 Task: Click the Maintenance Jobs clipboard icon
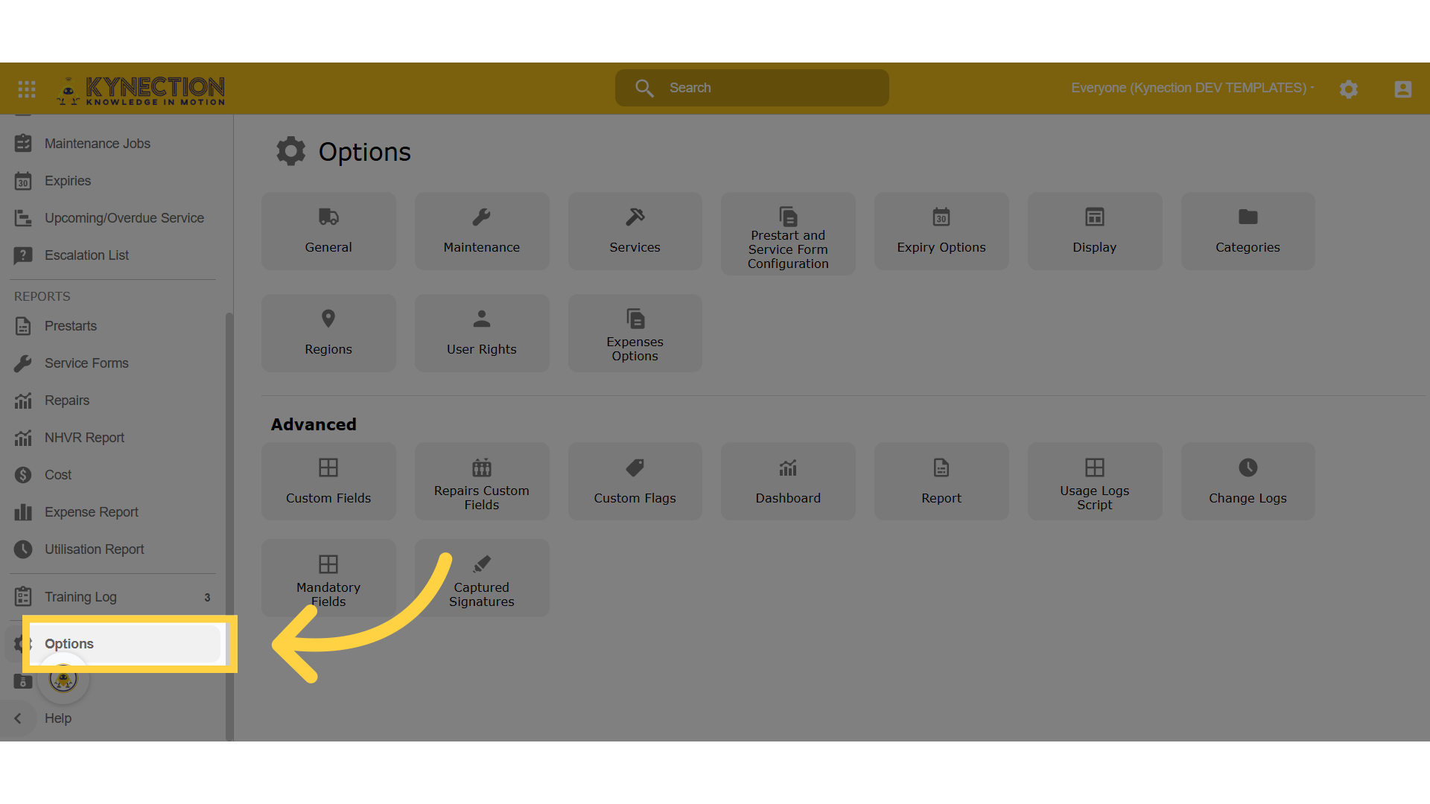point(23,143)
